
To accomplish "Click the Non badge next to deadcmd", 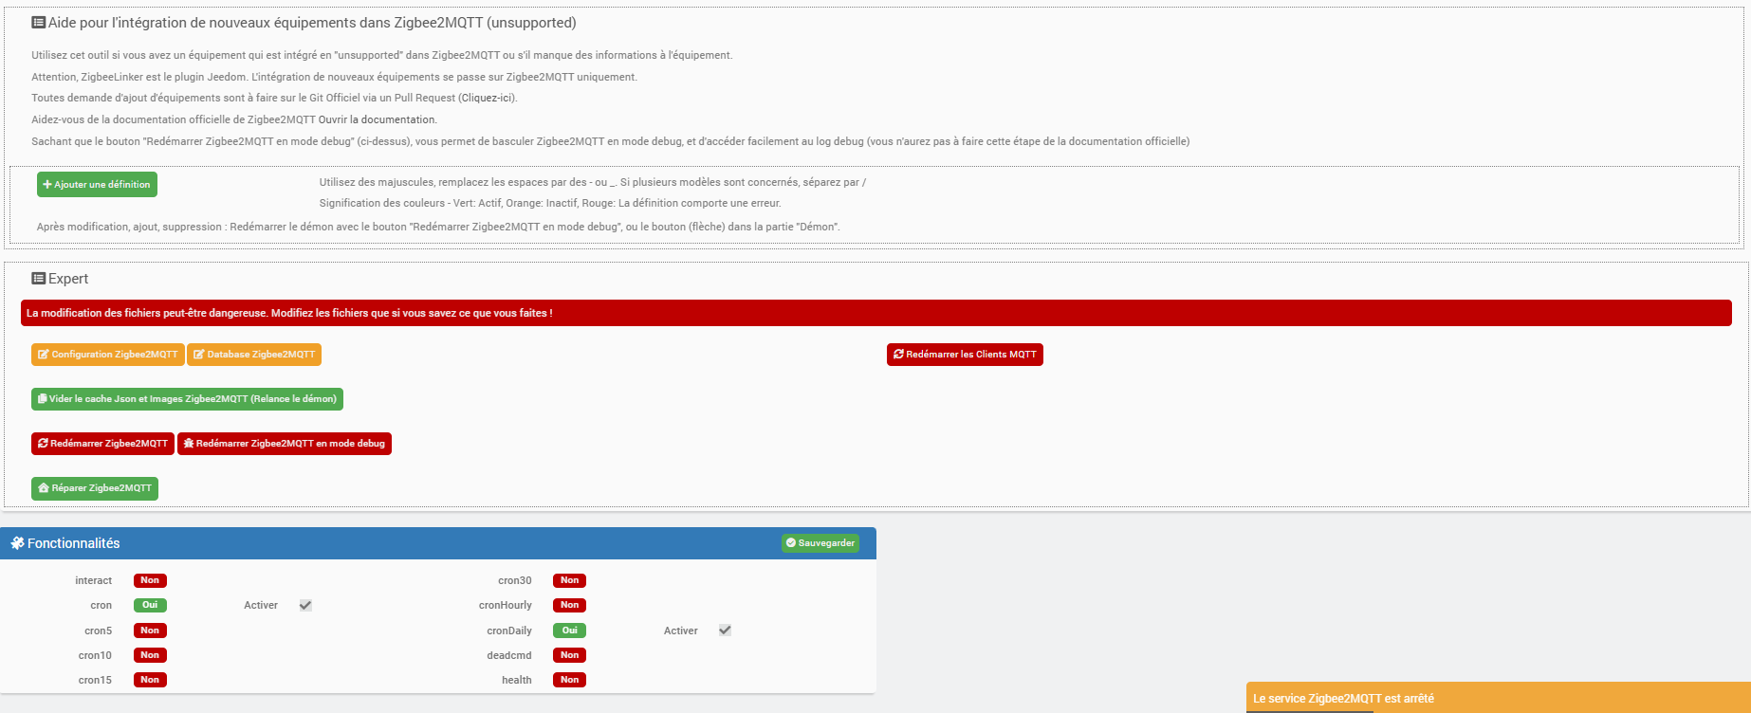I will pos(569,655).
